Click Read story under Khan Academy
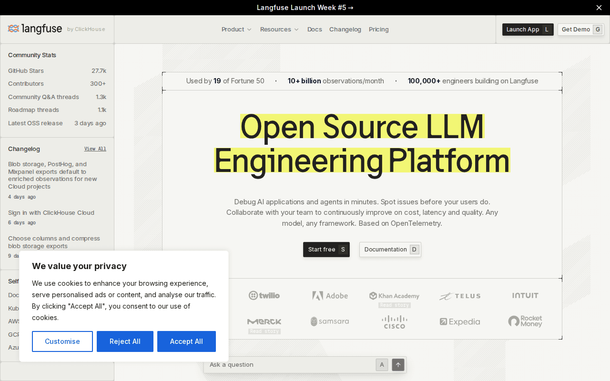 (395, 305)
